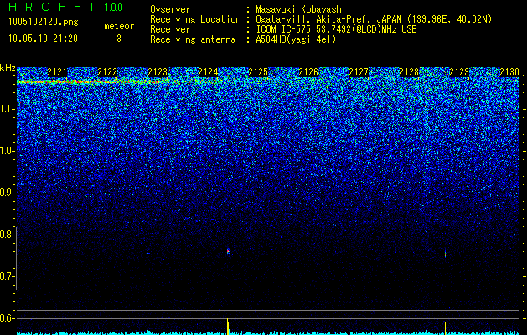
Task: Click the bright meteor echo after 2124
Action: (228, 251)
